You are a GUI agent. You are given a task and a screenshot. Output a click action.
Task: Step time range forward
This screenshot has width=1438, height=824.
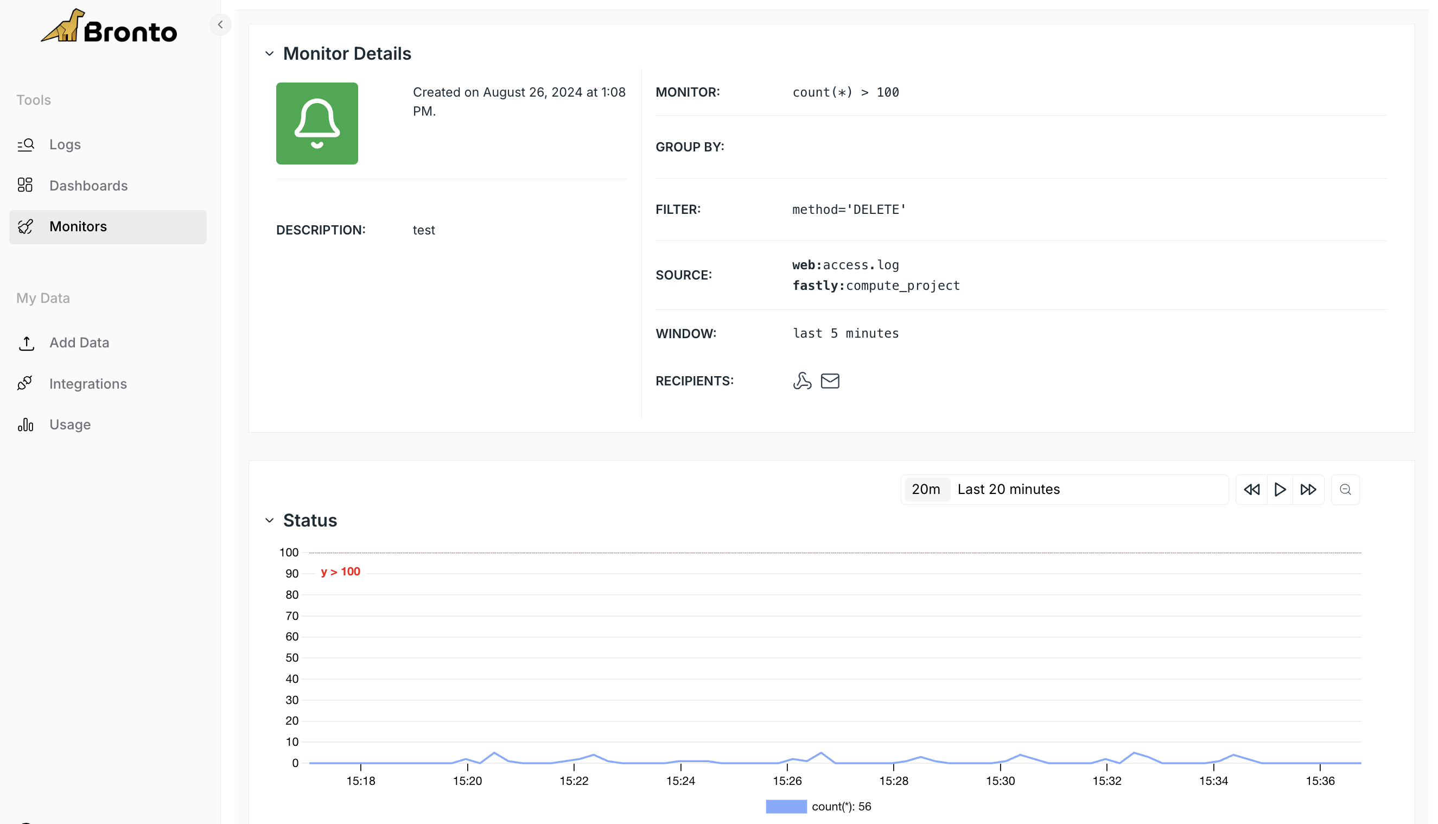(1307, 490)
